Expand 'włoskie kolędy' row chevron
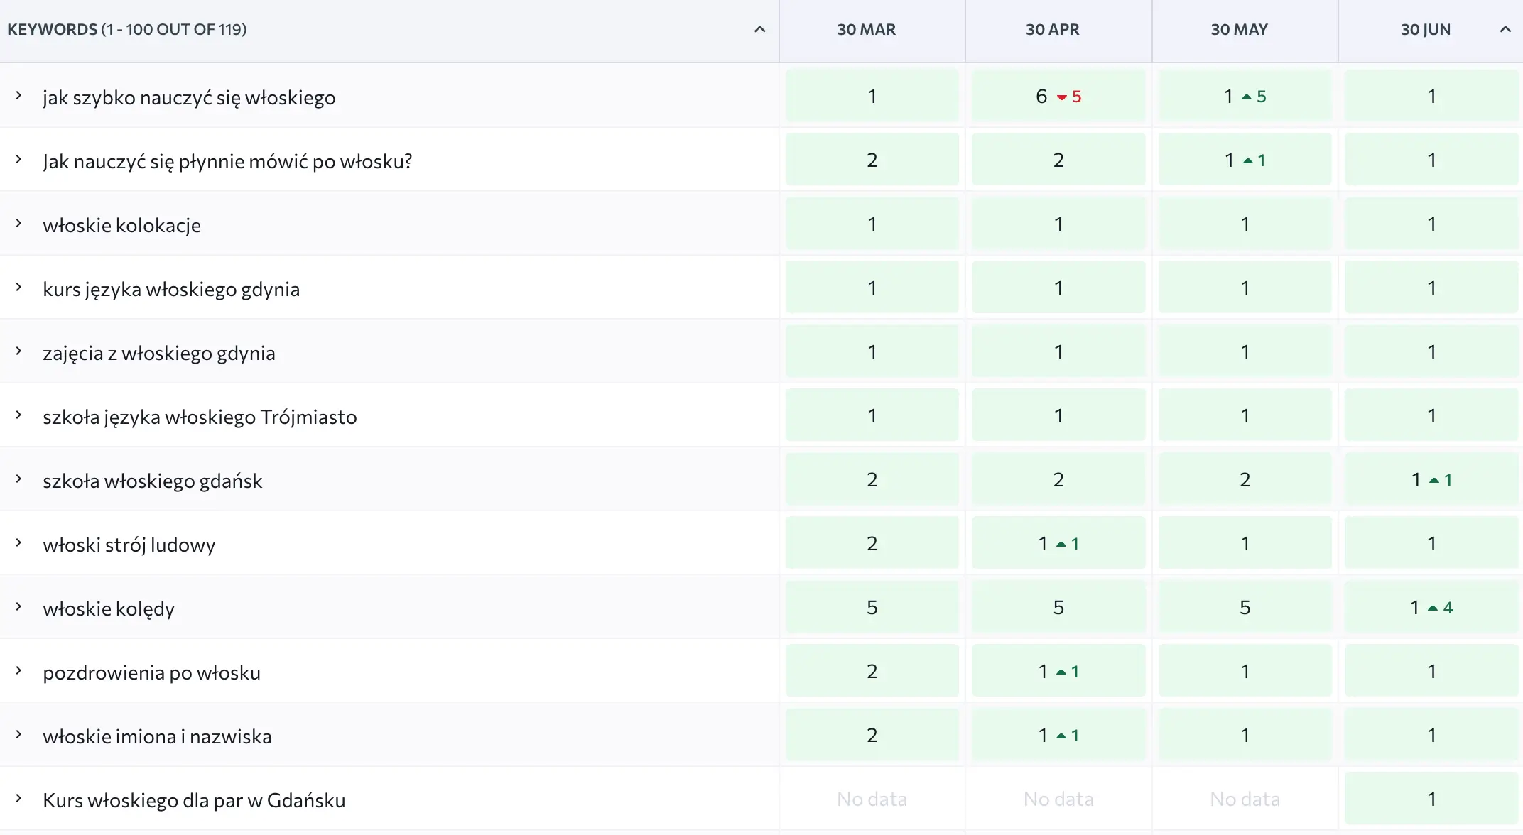The width and height of the screenshot is (1523, 835). (x=19, y=606)
